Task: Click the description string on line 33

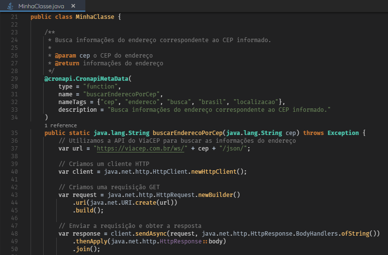Action: pos(219,110)
